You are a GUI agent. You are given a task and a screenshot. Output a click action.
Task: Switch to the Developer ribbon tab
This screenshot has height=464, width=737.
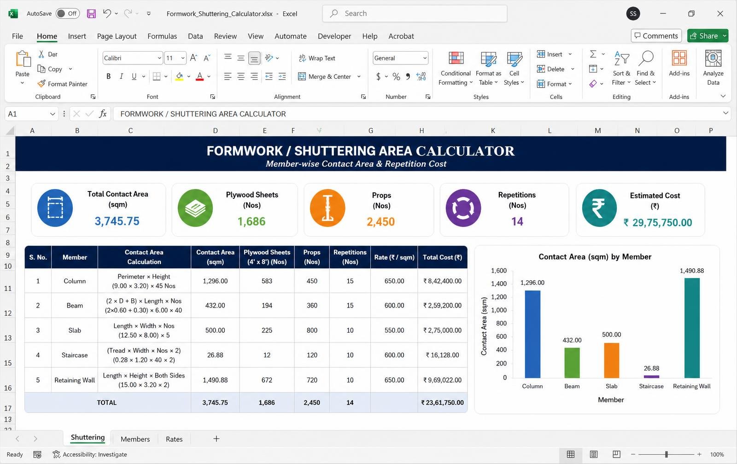tap(334, 36)
